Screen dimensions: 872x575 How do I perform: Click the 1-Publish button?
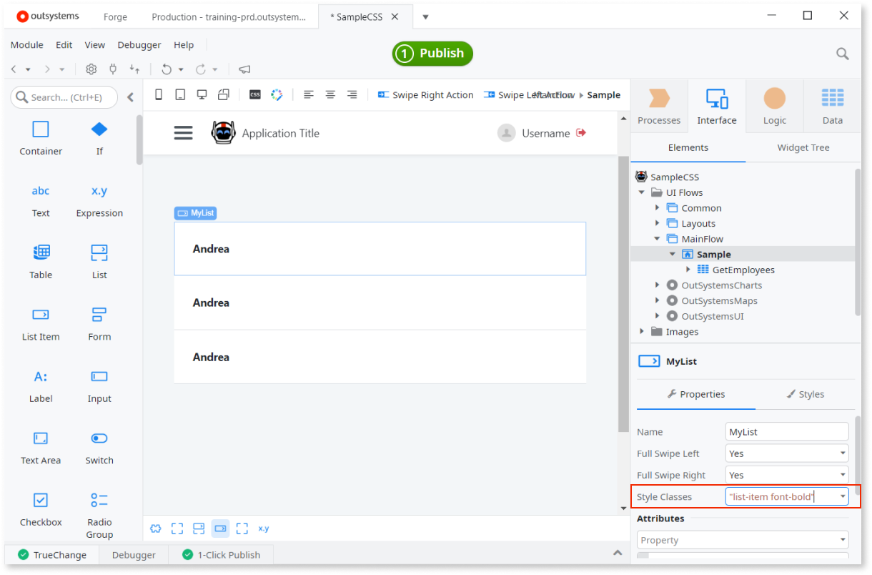[432, 53]
